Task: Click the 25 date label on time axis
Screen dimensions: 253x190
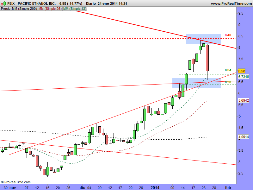Action: click(x=68, y=188)
